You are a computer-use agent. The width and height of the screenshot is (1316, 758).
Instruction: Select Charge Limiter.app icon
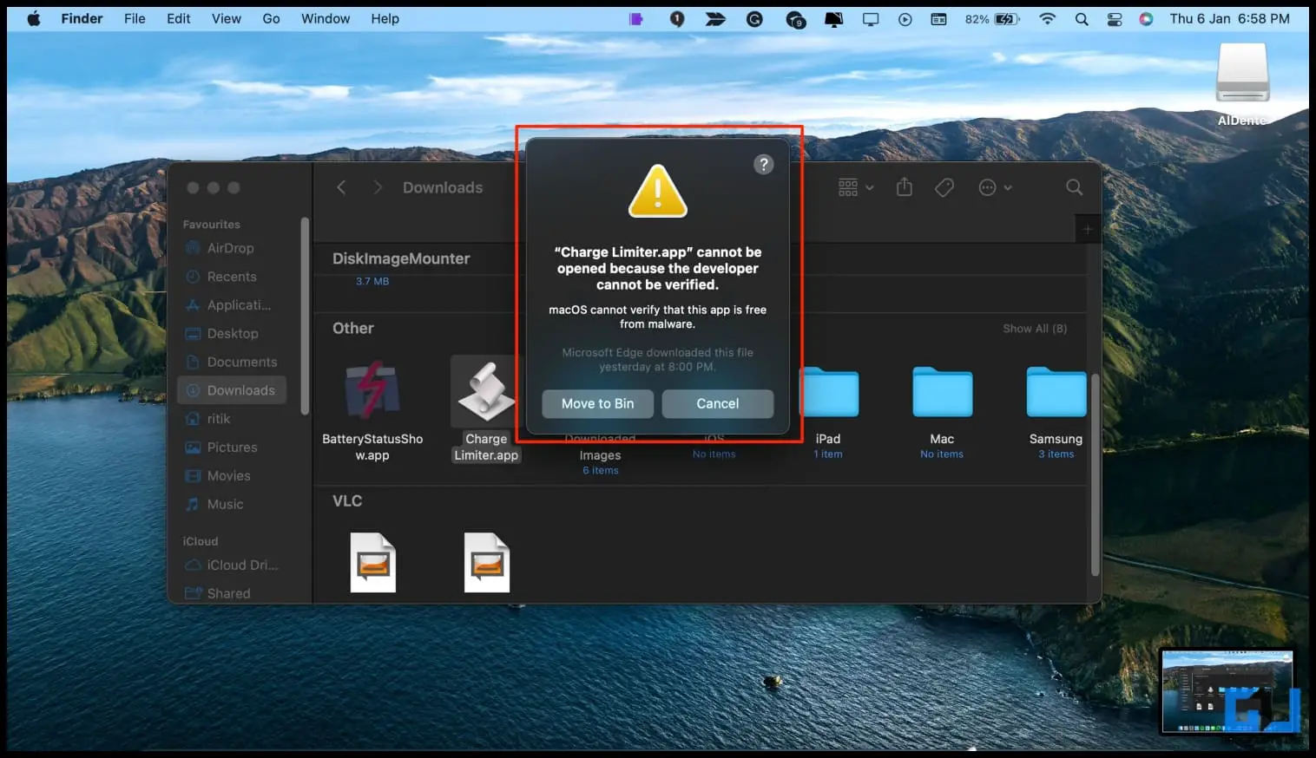(x=486, y=392)
